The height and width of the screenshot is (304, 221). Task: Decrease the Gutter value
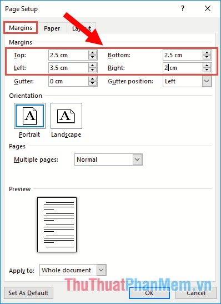(x=93, y=83)
